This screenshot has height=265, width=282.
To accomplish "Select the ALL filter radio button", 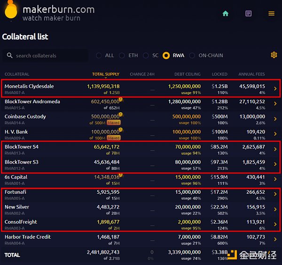I will point(99,55).
